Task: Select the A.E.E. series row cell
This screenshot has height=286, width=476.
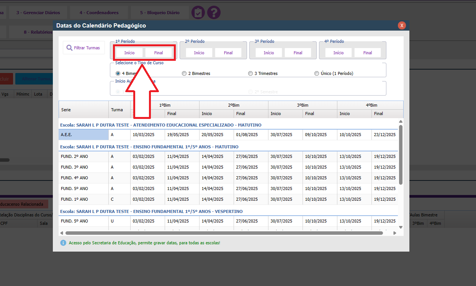Action: (x=83, y=135)
